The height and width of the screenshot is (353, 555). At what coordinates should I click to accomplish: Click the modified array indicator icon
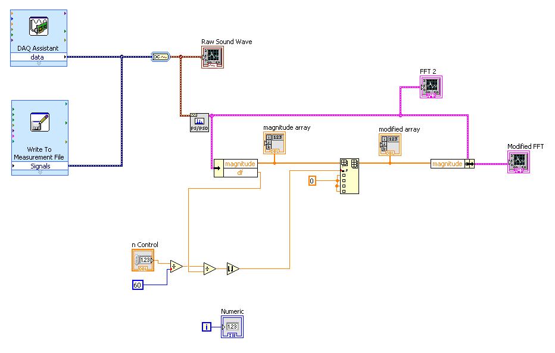(x=390, y=144)
